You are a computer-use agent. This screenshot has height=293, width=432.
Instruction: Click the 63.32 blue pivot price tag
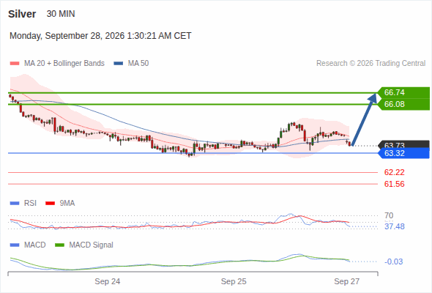pos(403,153)
